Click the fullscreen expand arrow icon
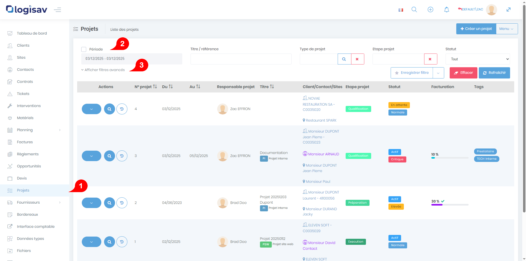Screen dimensions: 526x261 tap(508, 10)
